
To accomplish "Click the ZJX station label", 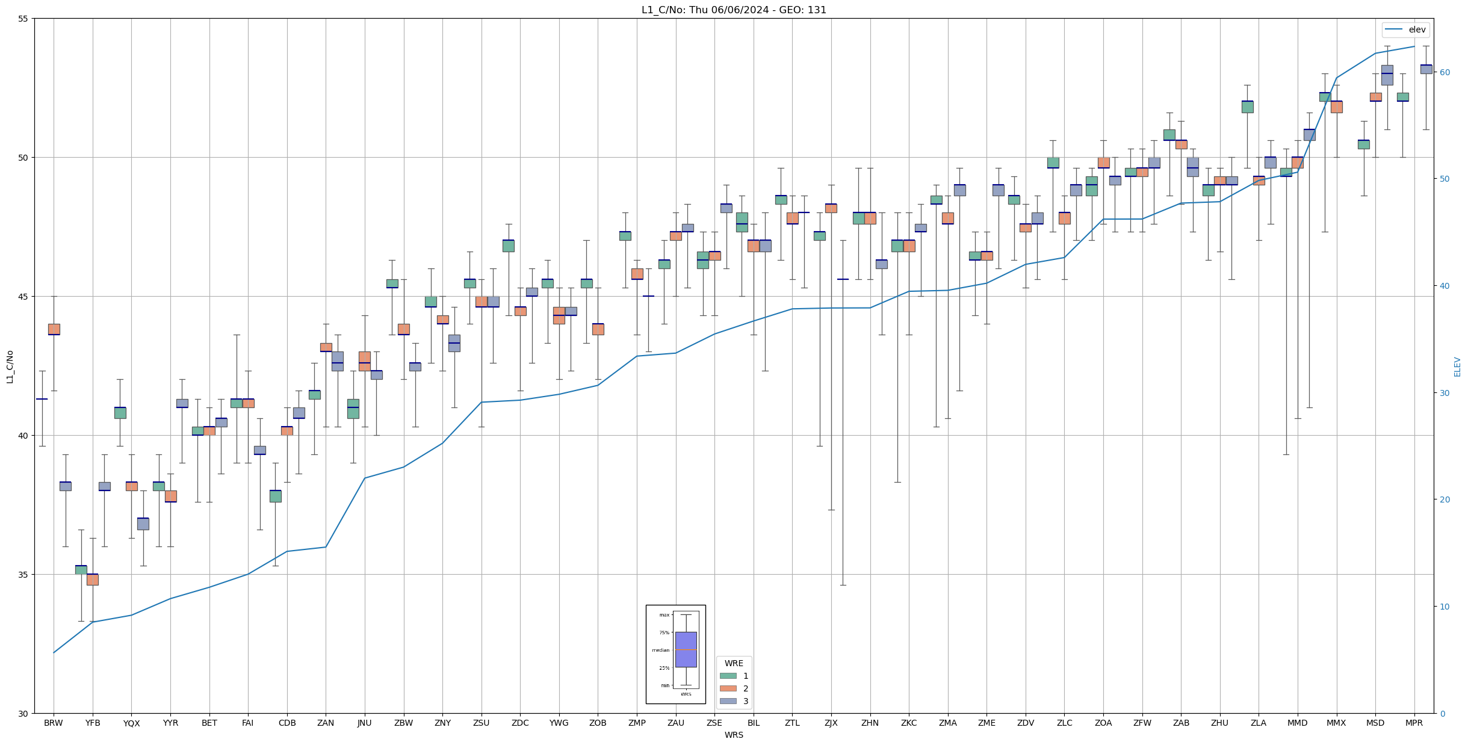I will pos(831,723).
